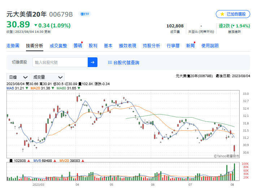Click the 切換個股 label
The image size is (257, 194).
(x=19, y=62)
